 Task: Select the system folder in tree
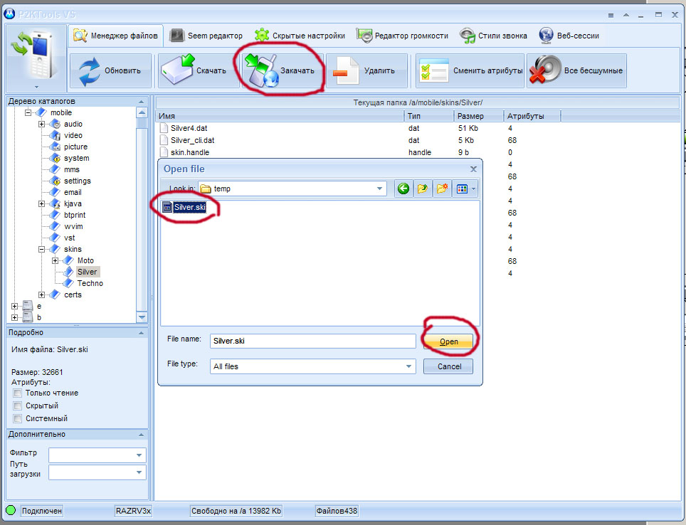click(x=77, y=158)
